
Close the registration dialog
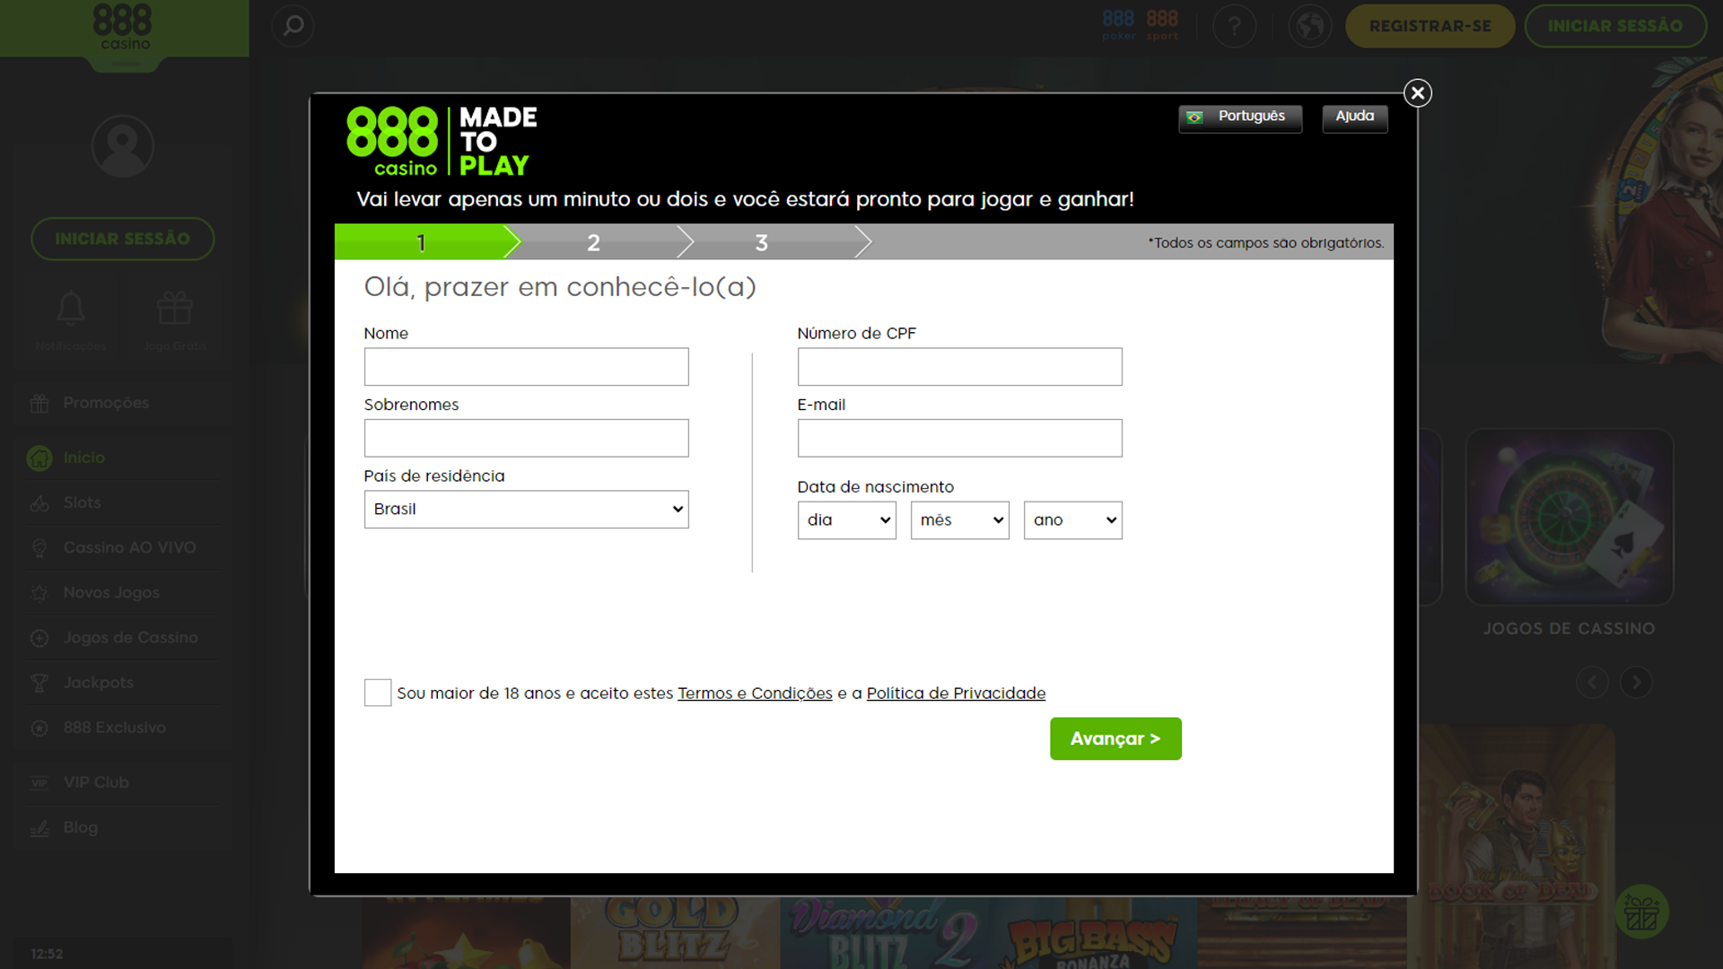pos(1417,92)
